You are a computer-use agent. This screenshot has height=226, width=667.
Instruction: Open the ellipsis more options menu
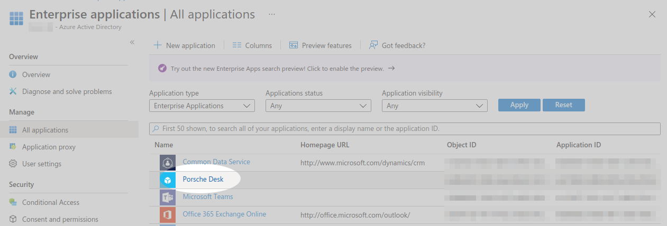[x=272, y=14]
